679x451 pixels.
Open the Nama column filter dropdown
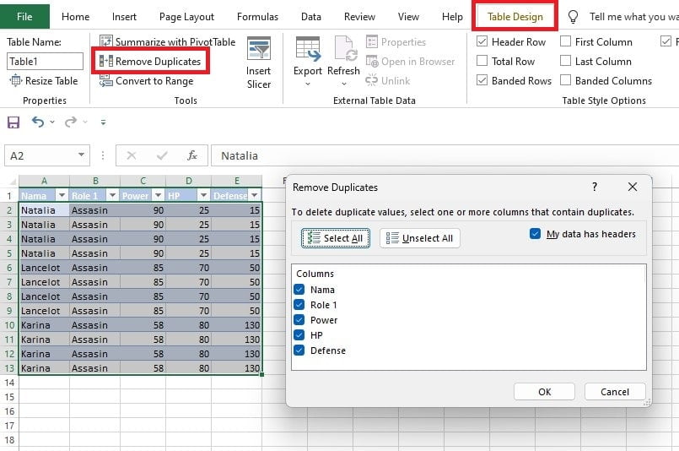click(62, 196)
